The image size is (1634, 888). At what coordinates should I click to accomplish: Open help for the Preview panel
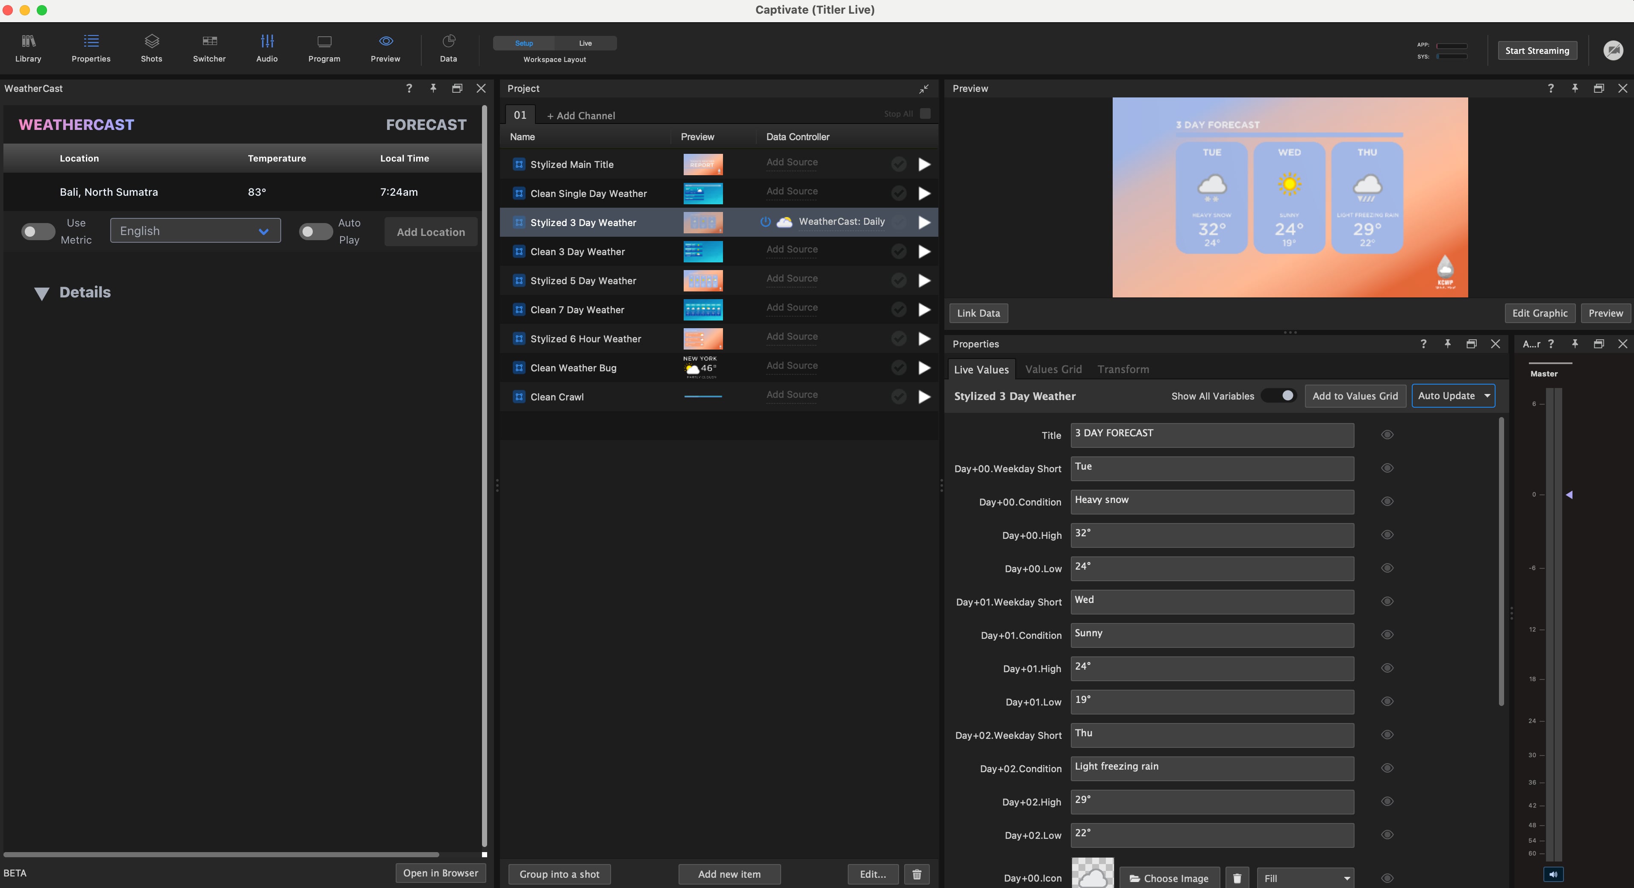click(x=1550, y=88)
